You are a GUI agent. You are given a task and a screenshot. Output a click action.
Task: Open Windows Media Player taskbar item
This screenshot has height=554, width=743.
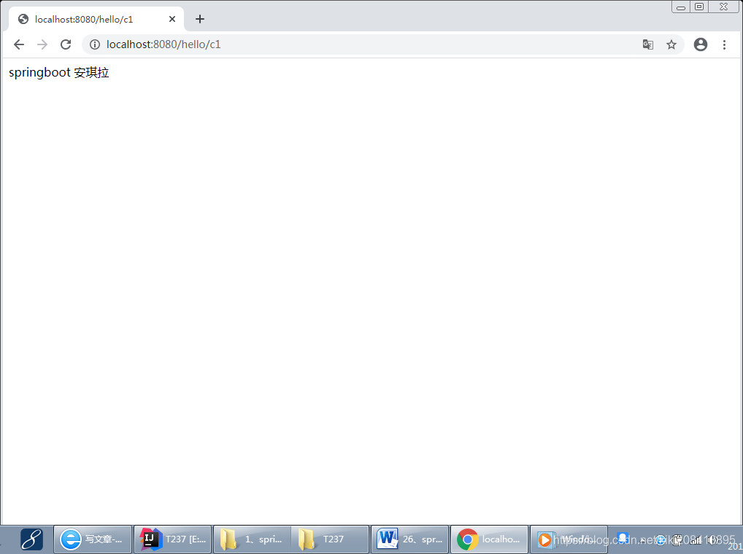tap(569, 539)
